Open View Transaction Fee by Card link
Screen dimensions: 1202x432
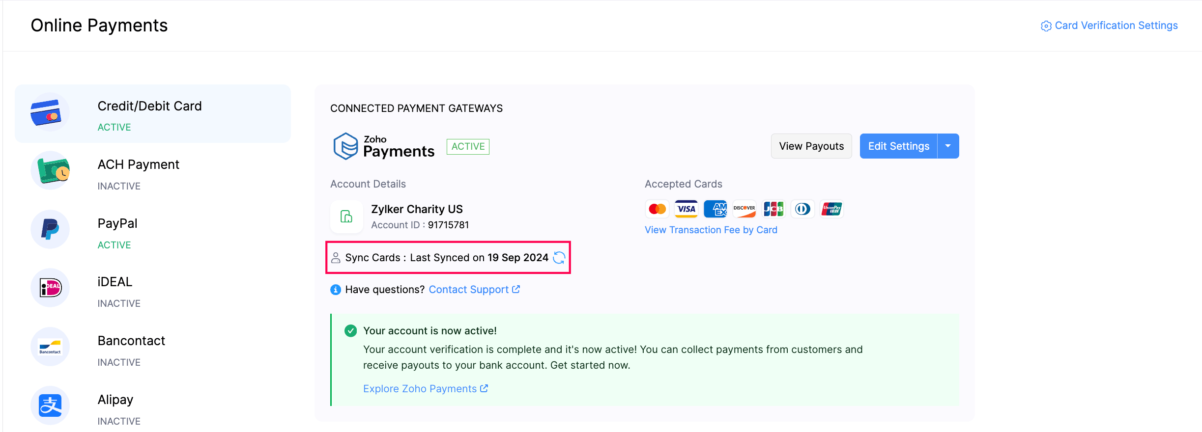(x=711, y=230)
